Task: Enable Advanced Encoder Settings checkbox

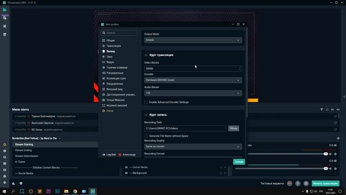Action: pyautogui.click(x=146, y=102)
